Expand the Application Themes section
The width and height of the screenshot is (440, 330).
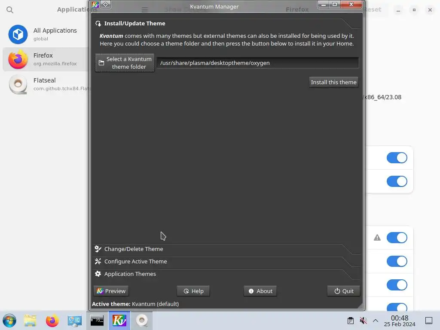coord(227,274)
